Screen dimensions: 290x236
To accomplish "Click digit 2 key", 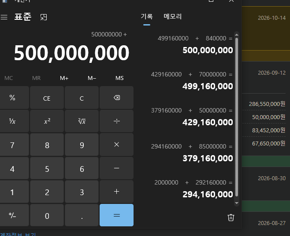I will pos(47,192).
